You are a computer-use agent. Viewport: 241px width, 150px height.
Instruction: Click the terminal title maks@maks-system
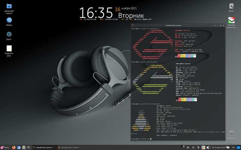174,25
